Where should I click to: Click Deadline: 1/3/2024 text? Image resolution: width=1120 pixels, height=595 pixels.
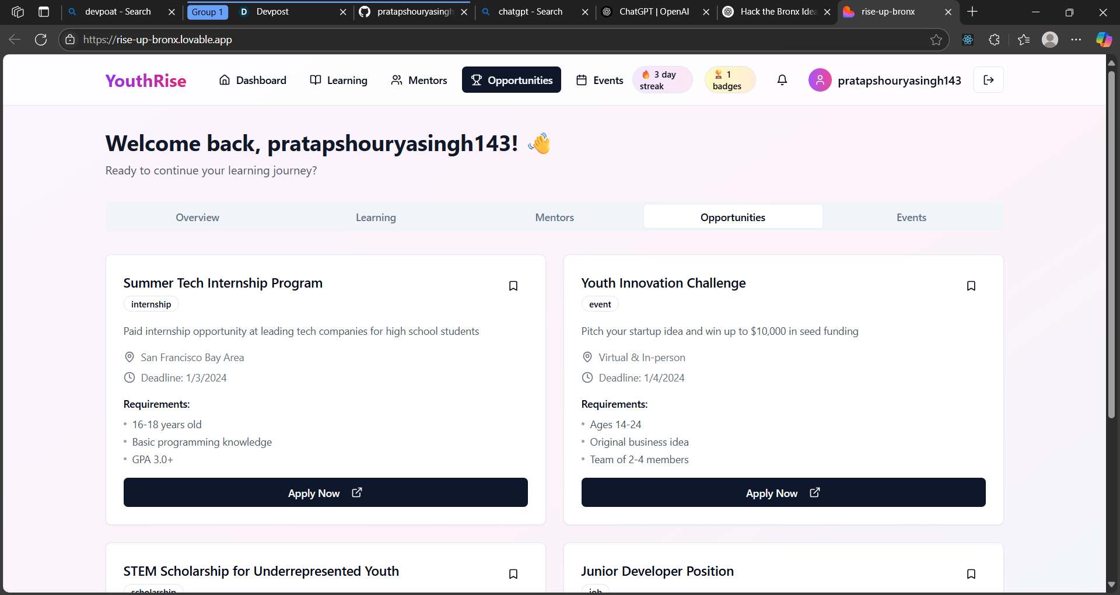184,378
